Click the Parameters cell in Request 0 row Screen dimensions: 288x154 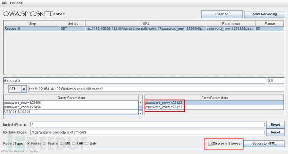(230, 29)
